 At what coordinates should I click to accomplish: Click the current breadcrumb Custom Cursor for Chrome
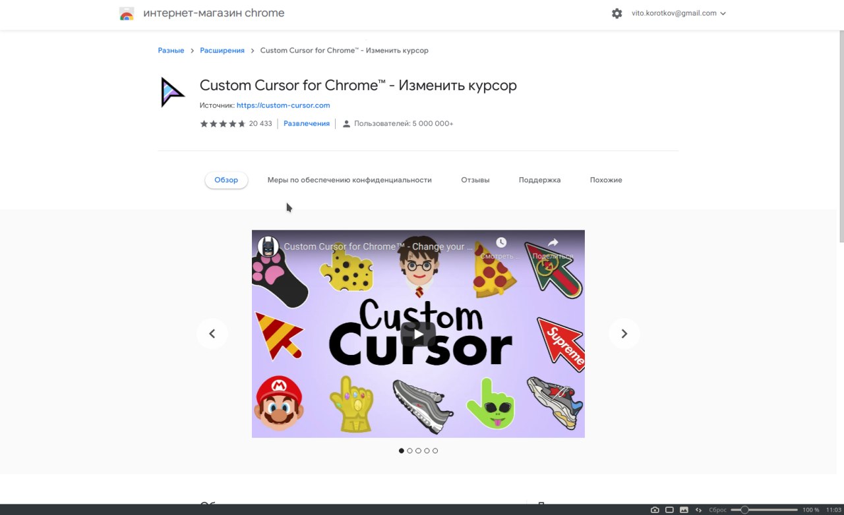(x=344, y=51)
